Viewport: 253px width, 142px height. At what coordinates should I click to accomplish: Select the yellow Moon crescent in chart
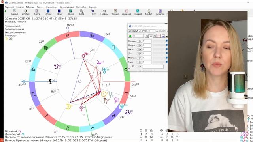click(68, 106)
